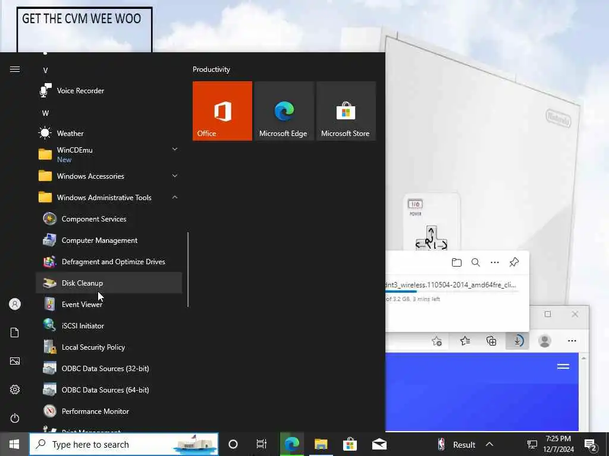Switch to Microsoft Edge on taskbar

[291, 444]
